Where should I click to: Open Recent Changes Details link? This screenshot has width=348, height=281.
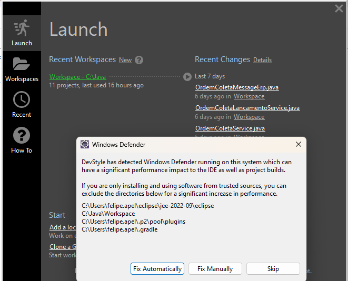click(263, 60)
